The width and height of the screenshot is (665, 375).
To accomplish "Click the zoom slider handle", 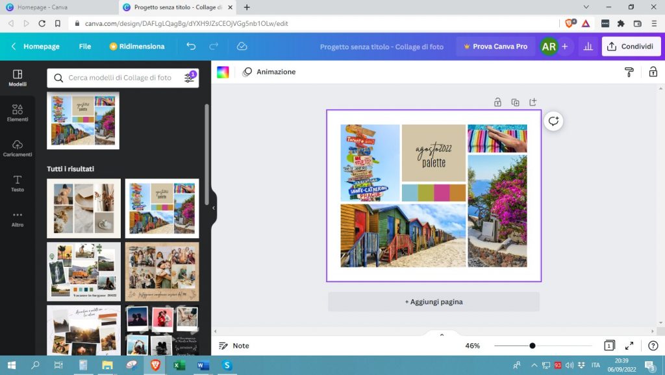I will click(x=533, y=346).
